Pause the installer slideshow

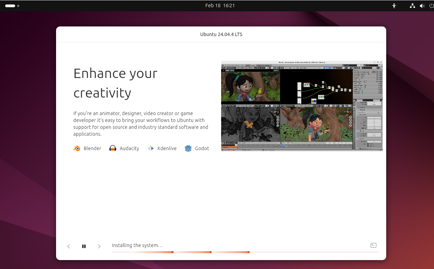point(84,246)
